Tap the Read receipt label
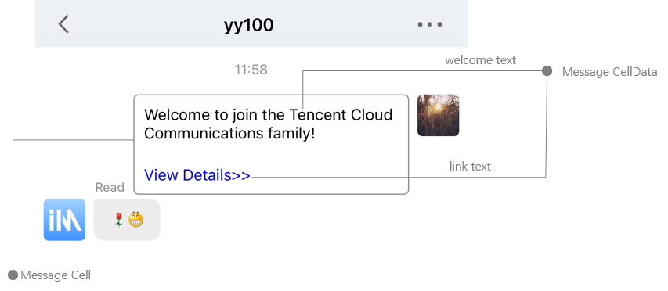The width and height of the screenshot is (668, 291). point(110,187)
